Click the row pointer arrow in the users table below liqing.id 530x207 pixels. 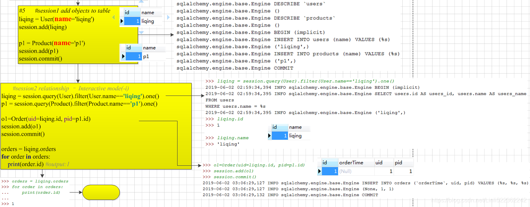coord(270,136)
